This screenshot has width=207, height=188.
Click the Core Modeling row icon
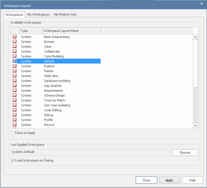(14, 56)
